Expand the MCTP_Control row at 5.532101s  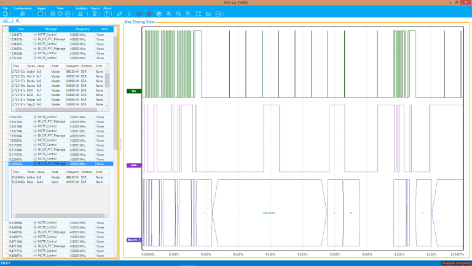pyautogui.click(x=35, y=117)
